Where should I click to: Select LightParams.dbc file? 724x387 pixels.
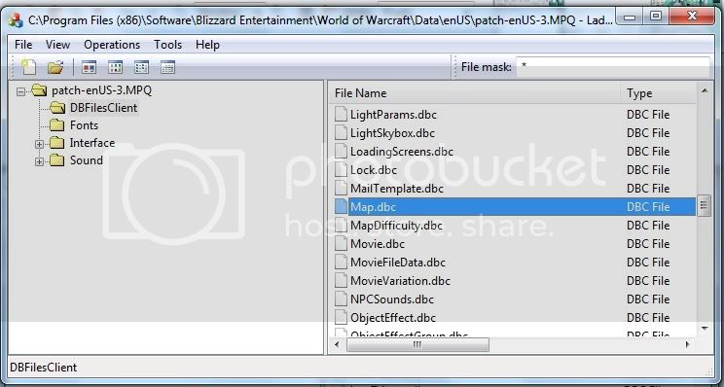coord(393,115)
